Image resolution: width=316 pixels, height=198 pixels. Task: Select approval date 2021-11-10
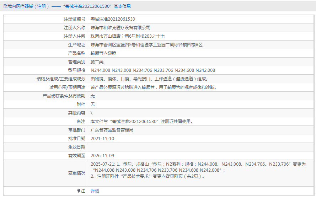point(102,139)
